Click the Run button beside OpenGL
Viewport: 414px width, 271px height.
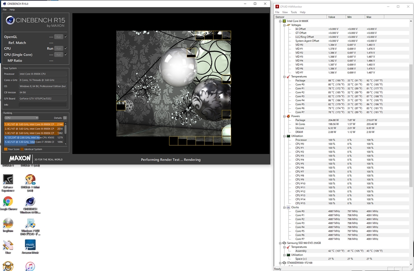tap(59, 37)
